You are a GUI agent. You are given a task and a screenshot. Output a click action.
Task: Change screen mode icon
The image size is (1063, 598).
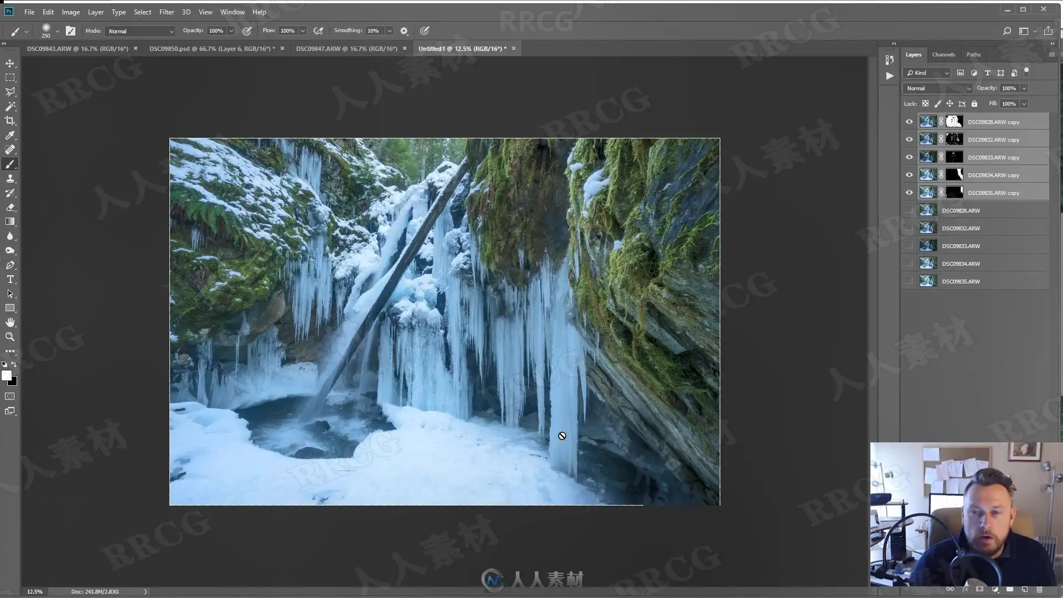coord(10,411)
